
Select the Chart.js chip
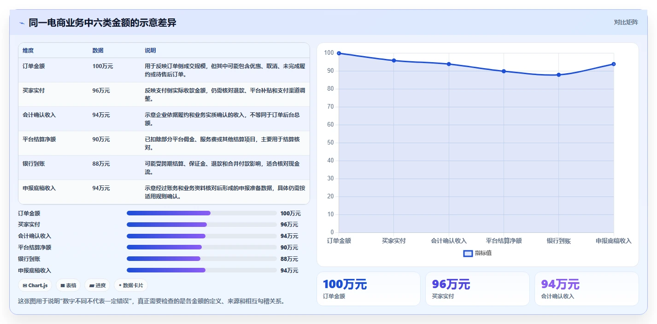point(35,285)
